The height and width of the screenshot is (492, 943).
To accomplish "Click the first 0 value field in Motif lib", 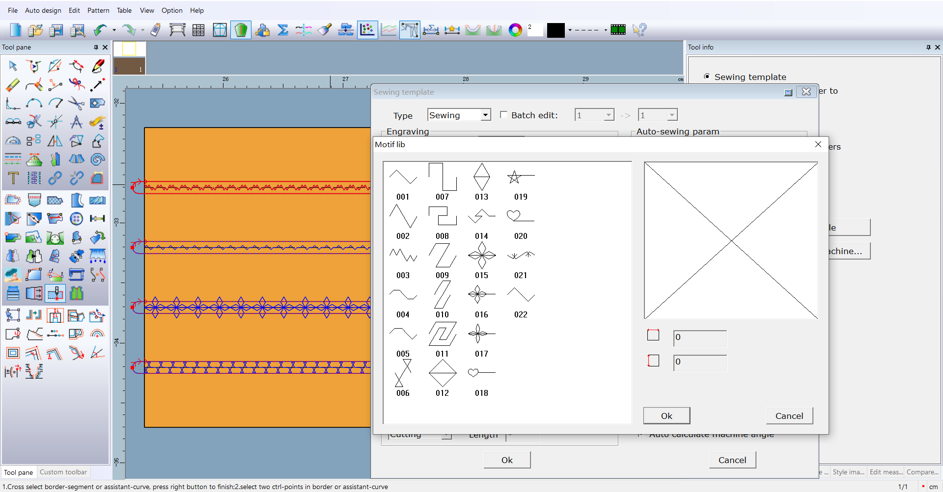I will click(700, 337).
